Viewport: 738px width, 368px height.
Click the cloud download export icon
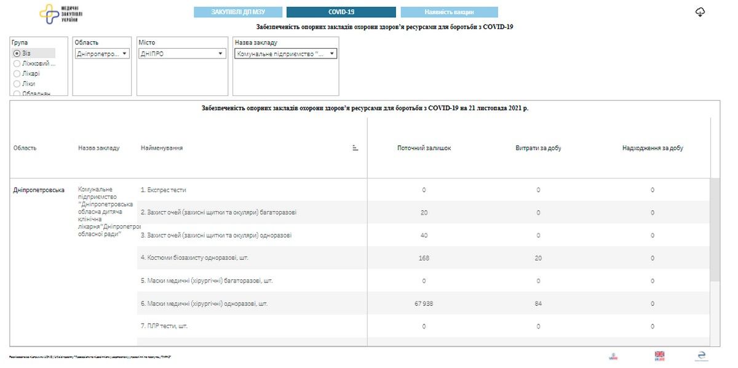coord(700,11)
